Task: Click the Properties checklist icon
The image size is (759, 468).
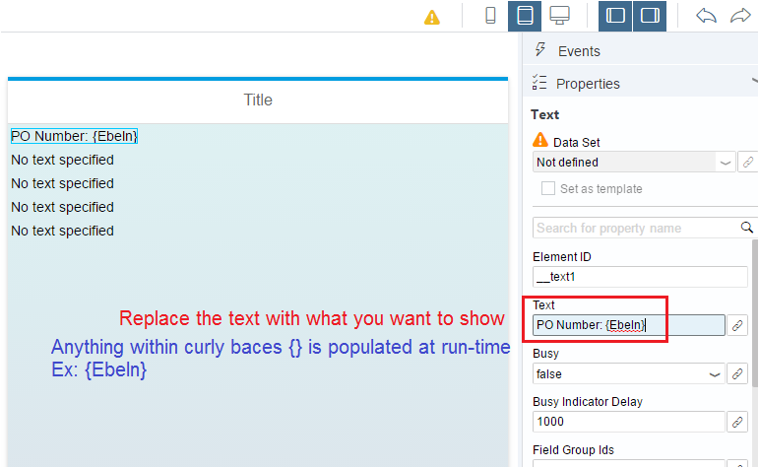Action: tap(539, 83)
